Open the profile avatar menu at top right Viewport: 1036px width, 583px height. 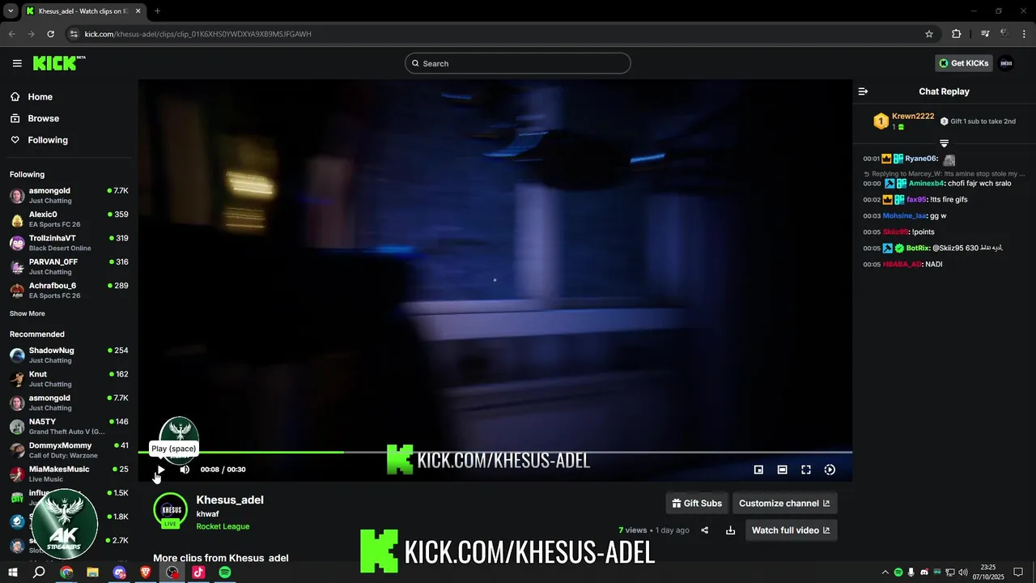tap(1006, 63)
